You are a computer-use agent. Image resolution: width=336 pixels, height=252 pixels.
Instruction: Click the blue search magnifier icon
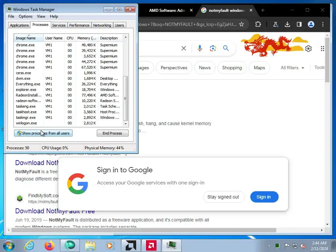click(226, 48)
